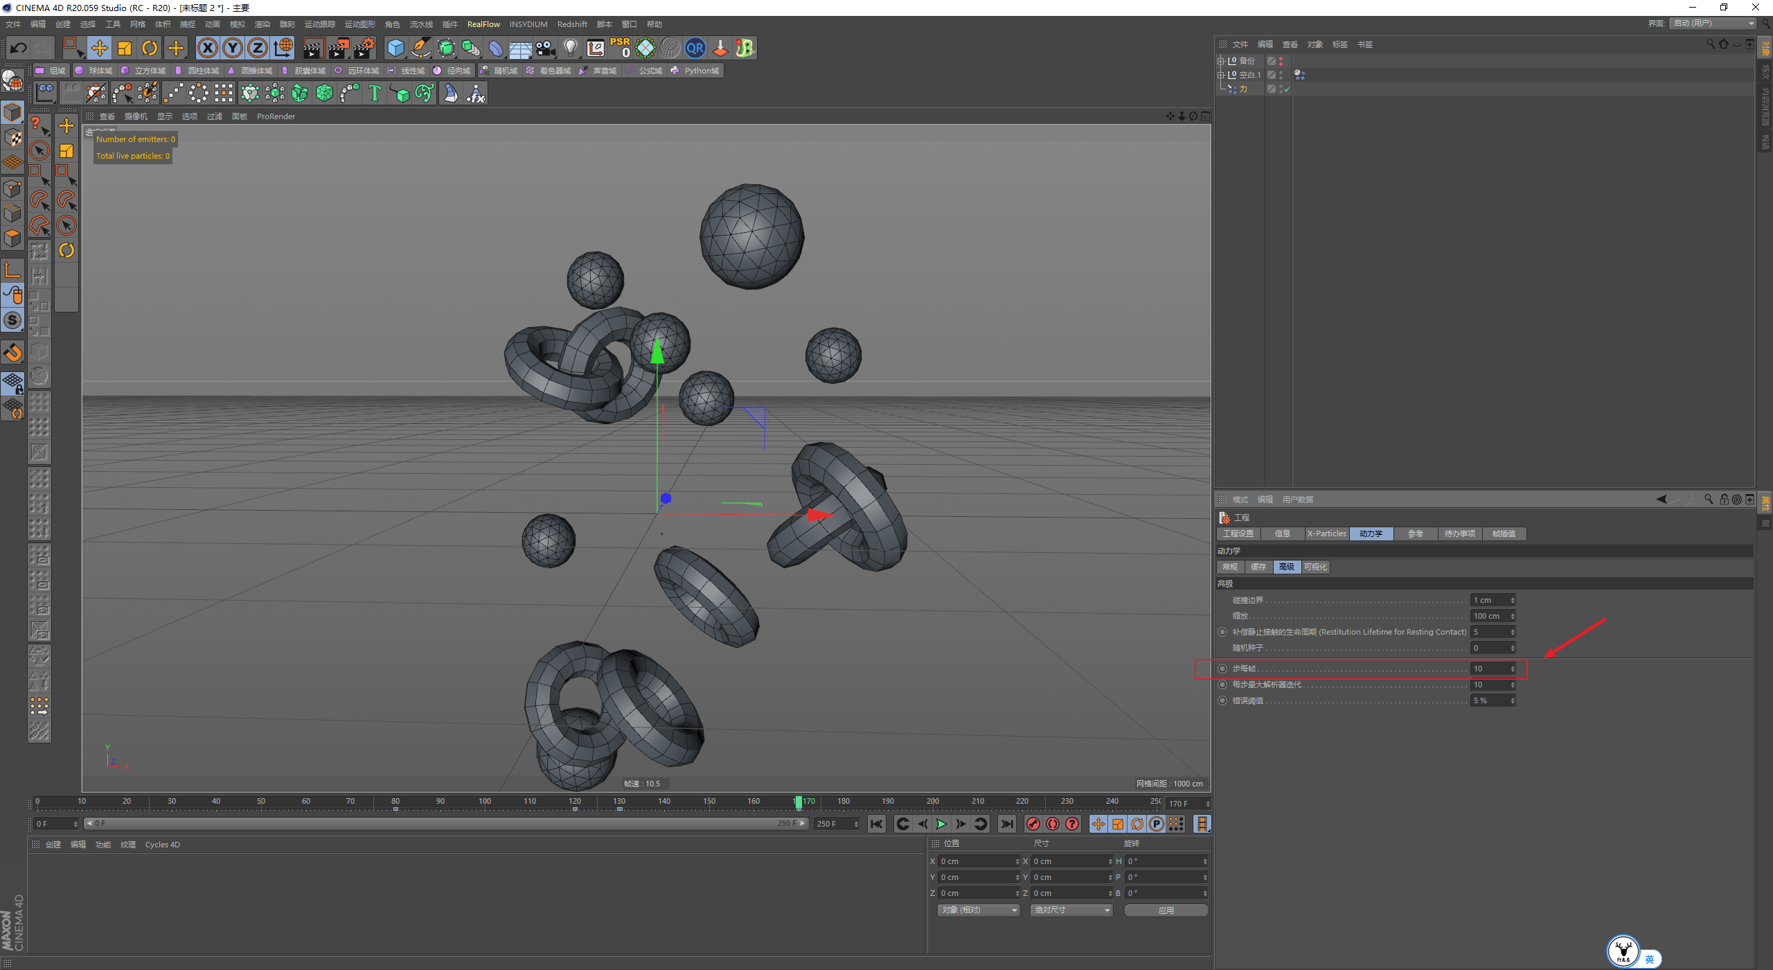Open the 绝对尺寸 size dropdown
Viewport: 1773px width, 970px height.
pyautogui.click(x=1071, y=910)
